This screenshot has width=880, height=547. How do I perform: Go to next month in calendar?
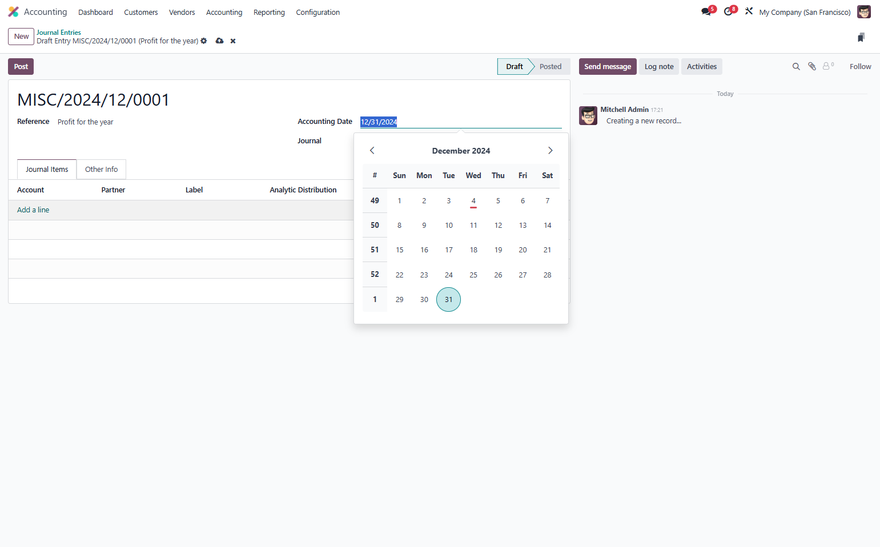point(550,151)
